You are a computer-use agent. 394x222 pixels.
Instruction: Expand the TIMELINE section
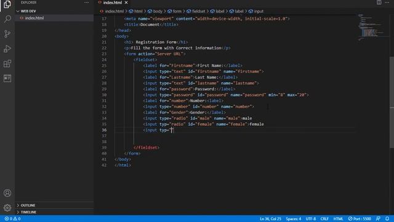click(28, 212)
